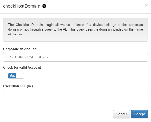
Task: Edit the Corporate device Tag field
Action: pyautogui.click(x=75, y=57)
